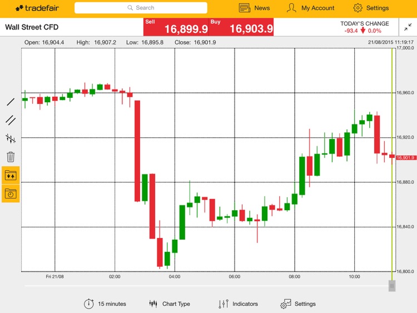
Task: Click the 16,840.0 price axis label
Action: pos(405,227)
